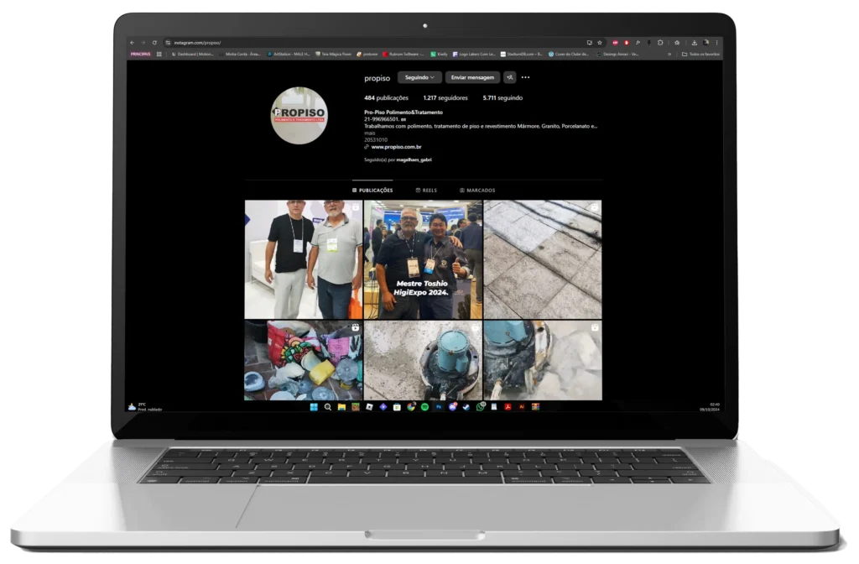The height and width of the screenshot is (564, 859).
Task: Open the Dashboard | Motion bookmark
Action: tap(193, 55)
